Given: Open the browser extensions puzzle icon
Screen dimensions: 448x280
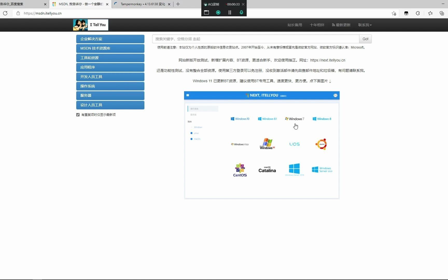Looking at the screenshot, I should pyautogui.click(x=418, y=13).
